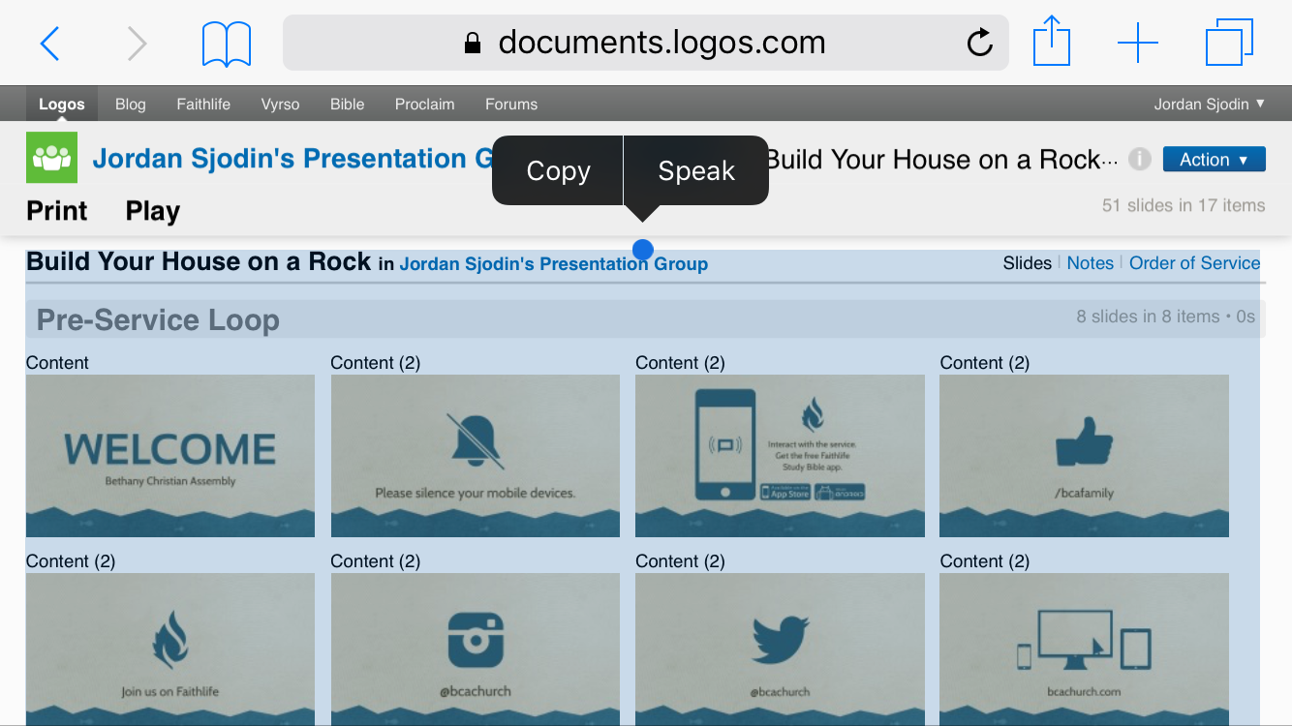This screenshot has width=1292, height=726.
Task: Open Jordan Sjodin's Presentation Group header link
Action: [292, 159]
